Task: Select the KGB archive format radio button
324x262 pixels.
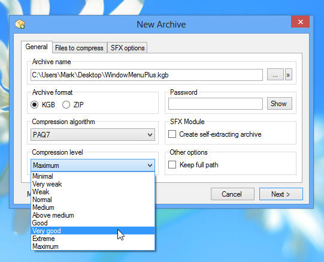Action: (35, 105)
